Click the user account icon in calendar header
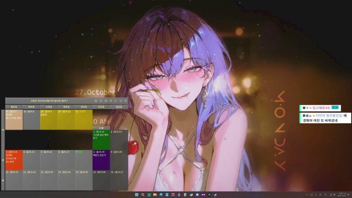 [111, 101]
